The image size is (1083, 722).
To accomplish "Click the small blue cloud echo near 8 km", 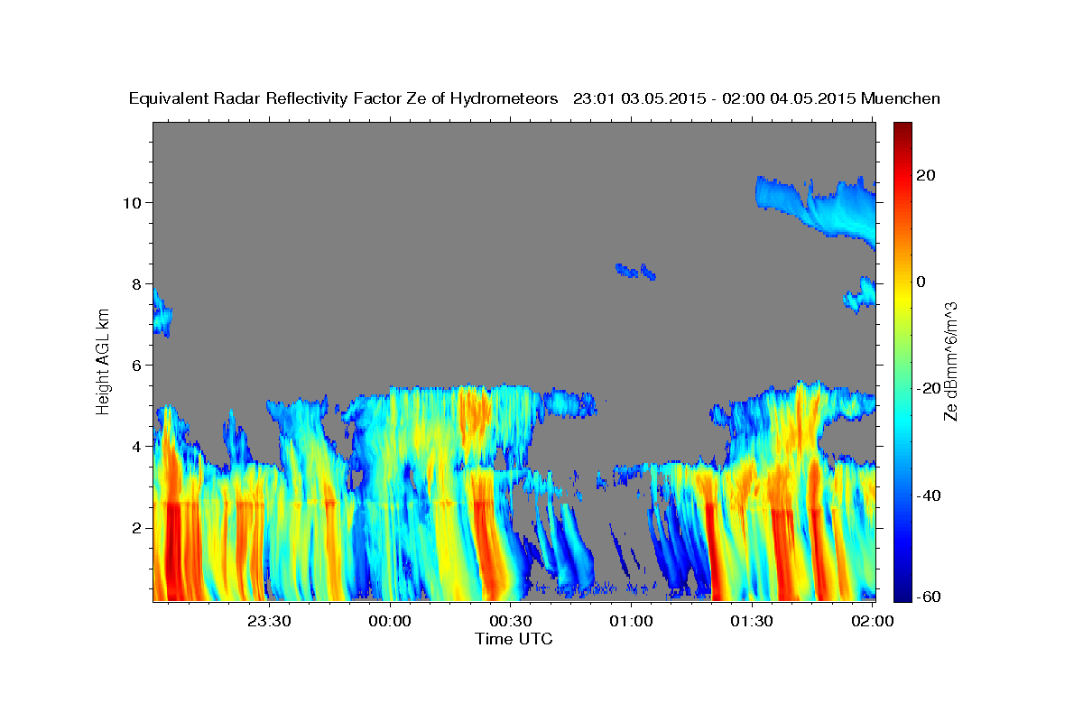I will 635,271.
